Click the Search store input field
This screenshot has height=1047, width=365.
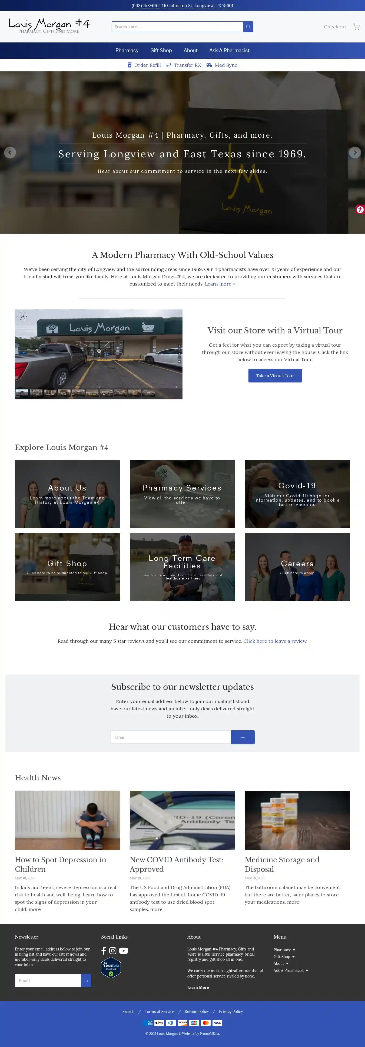(178, 27)
